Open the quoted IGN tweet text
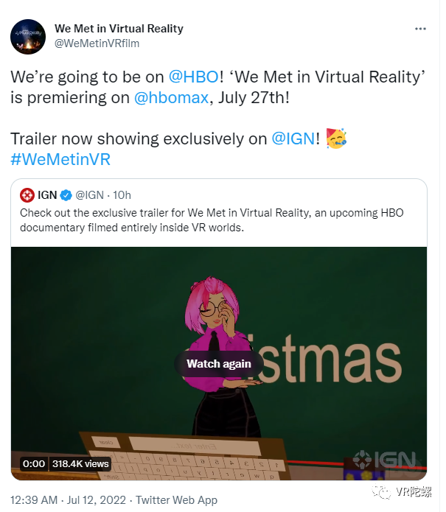The width and height of the screenshot is (446, 512). [212, 220]
